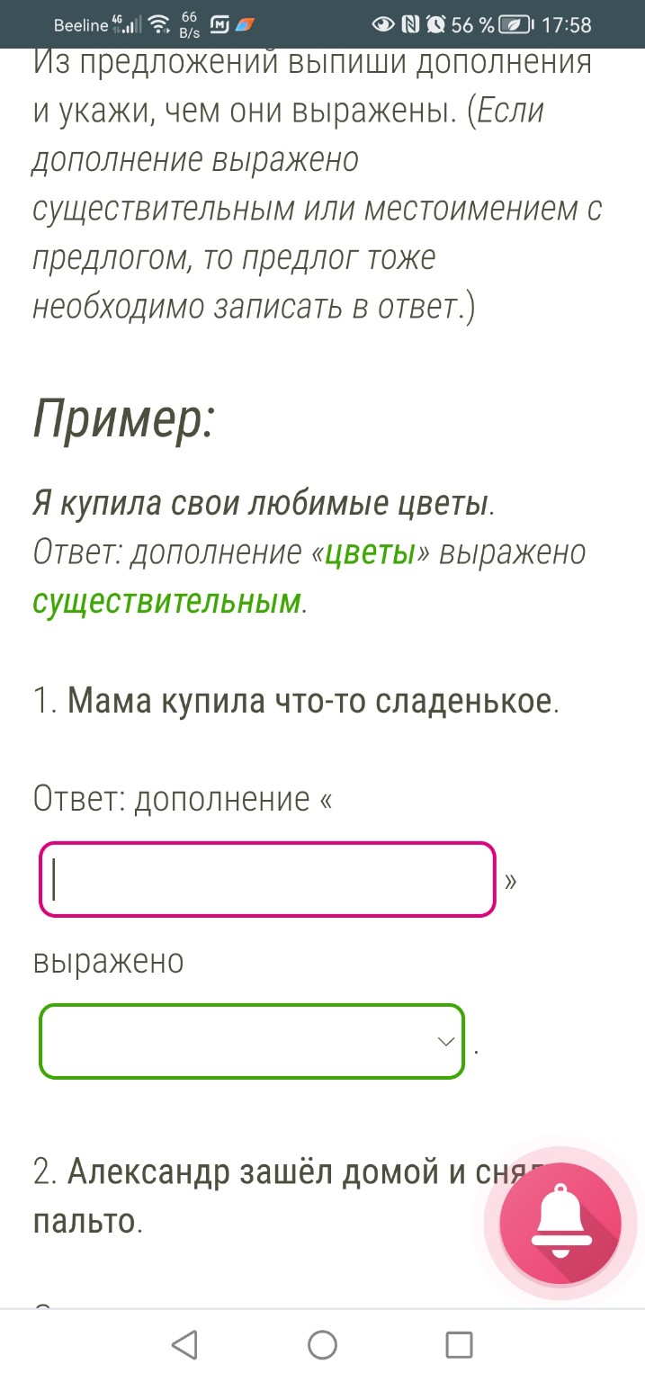The height and width of the screenshot is (1382, 645).
Task: Tap the pink-bordered answer input field
Action: (x=265, y=879)
